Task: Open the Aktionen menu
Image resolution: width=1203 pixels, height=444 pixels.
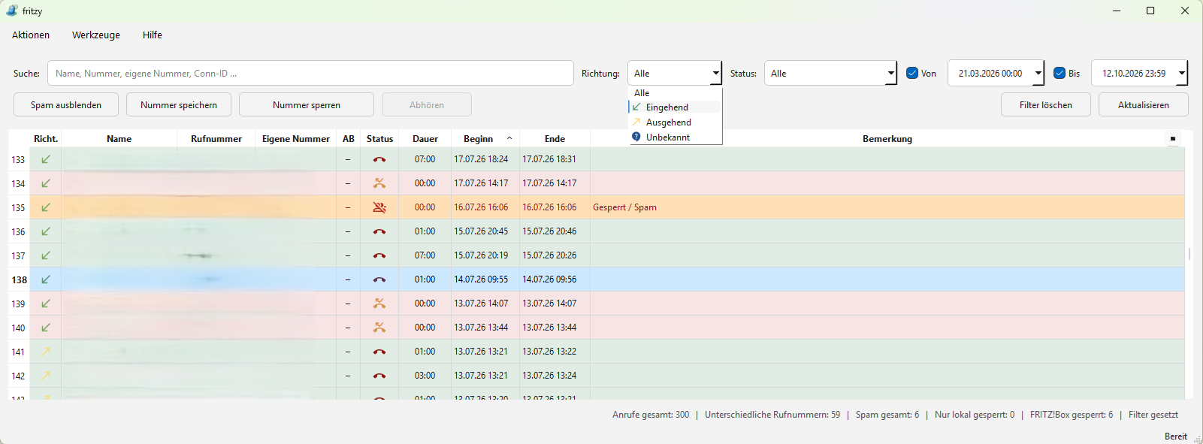Action: [x=31, y=35]
